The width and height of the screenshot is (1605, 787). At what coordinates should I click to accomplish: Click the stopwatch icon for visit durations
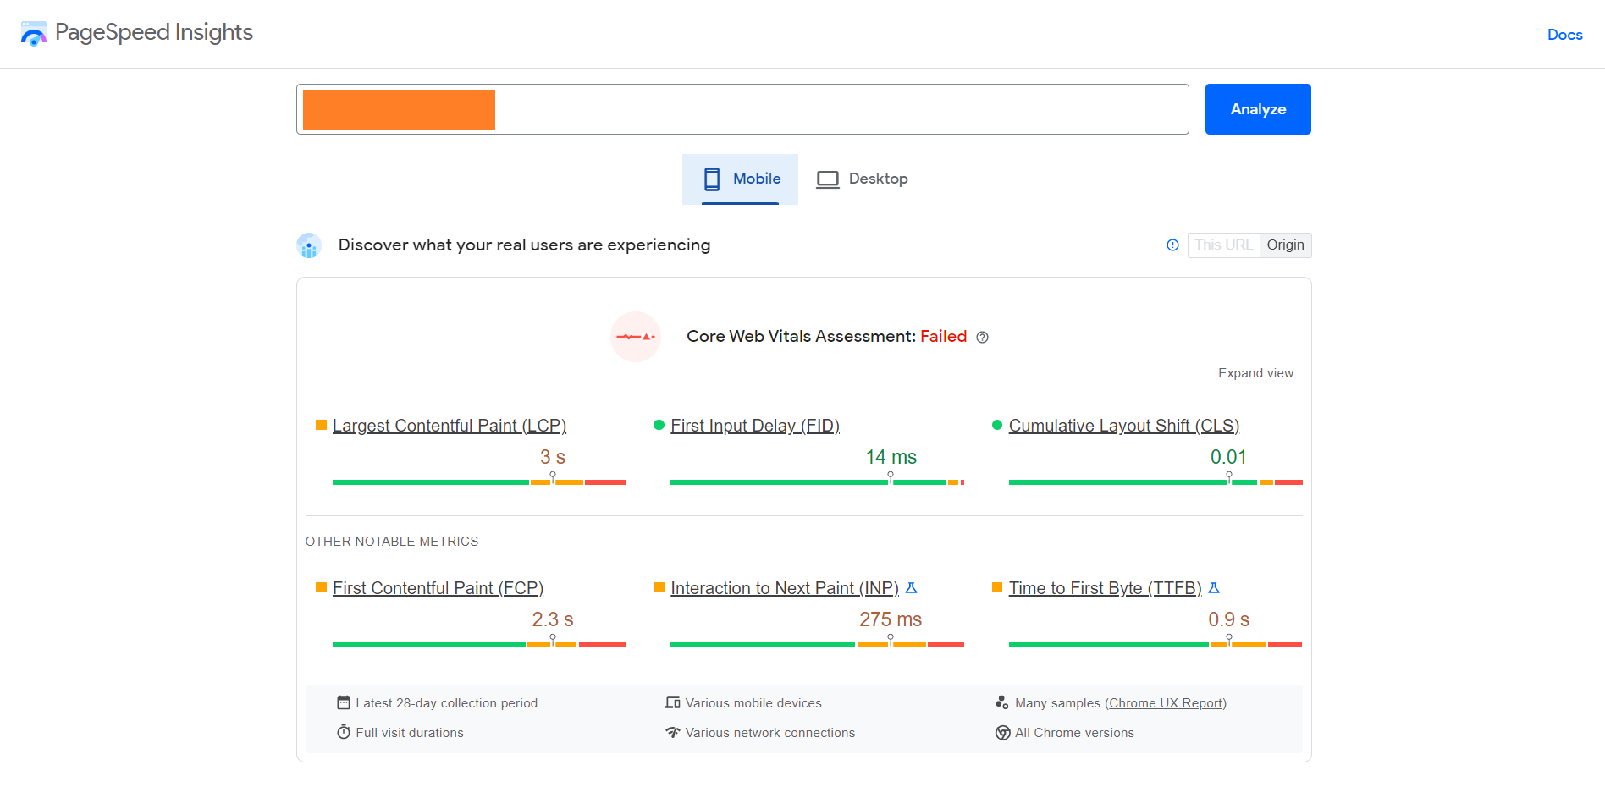click(343, 732)
